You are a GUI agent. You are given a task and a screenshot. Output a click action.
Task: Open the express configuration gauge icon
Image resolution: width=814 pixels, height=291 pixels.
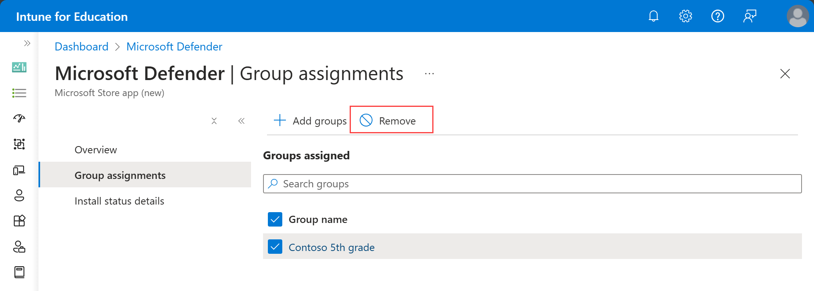pos(19,118)
